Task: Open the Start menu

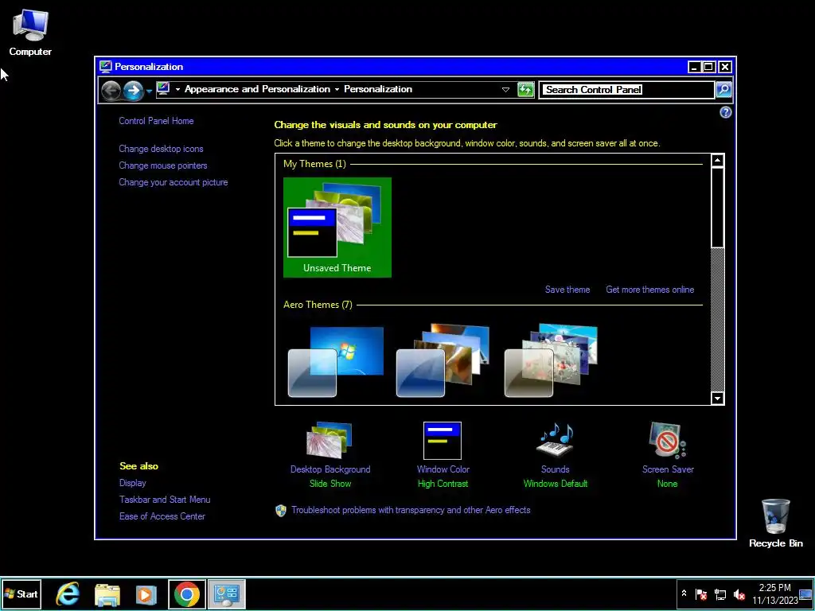Action: tap(21, 593)
